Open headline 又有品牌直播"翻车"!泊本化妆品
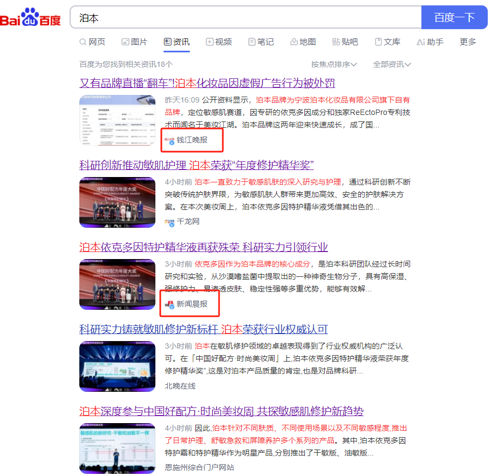The image size is (491, 476). click(x=207, y=83)
